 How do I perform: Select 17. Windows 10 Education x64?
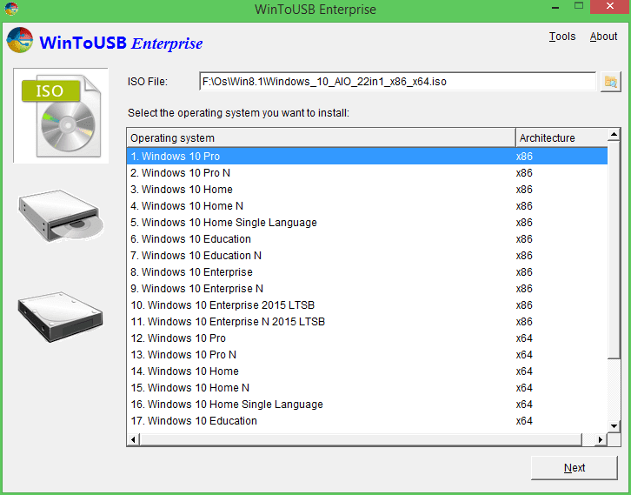[x=367, y=420]
